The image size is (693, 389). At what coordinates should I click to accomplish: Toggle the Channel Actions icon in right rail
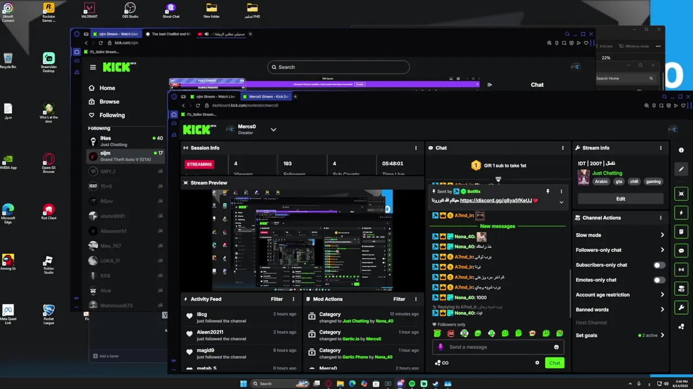(x=681, y=289)
